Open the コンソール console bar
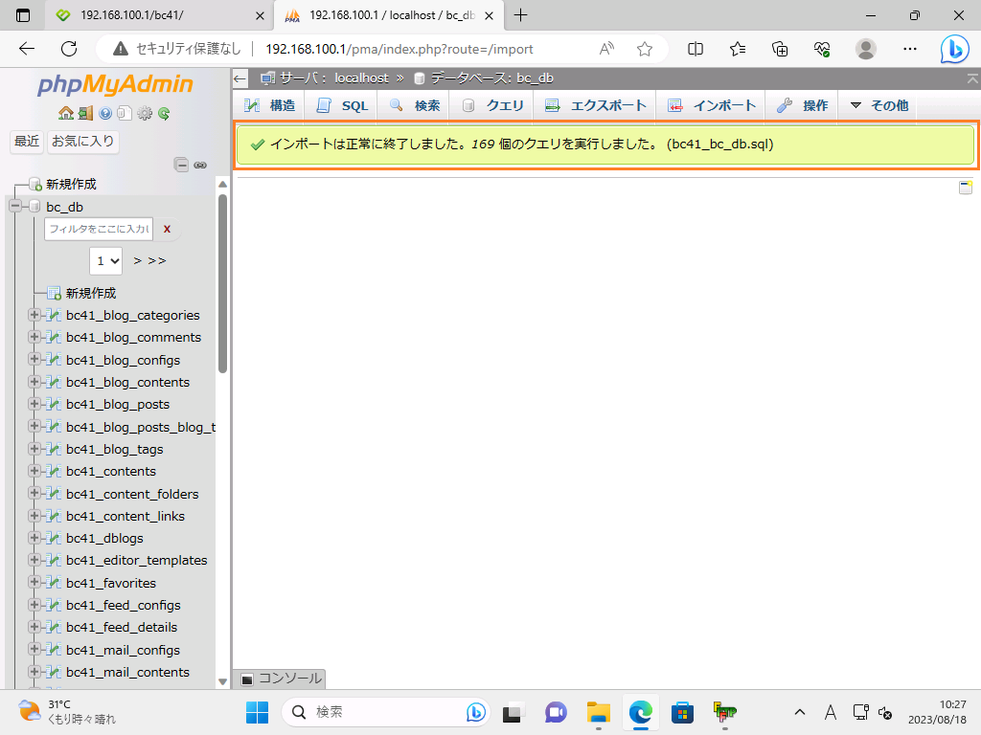The height and width of the screenshot is (735, 981). coord(281,679)
